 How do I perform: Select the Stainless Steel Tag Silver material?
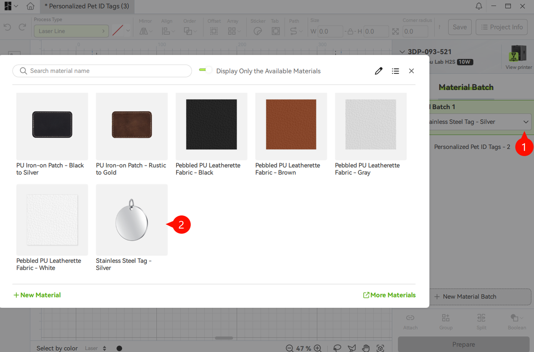click(132, 228)
